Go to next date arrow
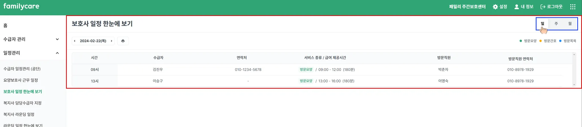 pyautogui.click(x=111, y=41)
